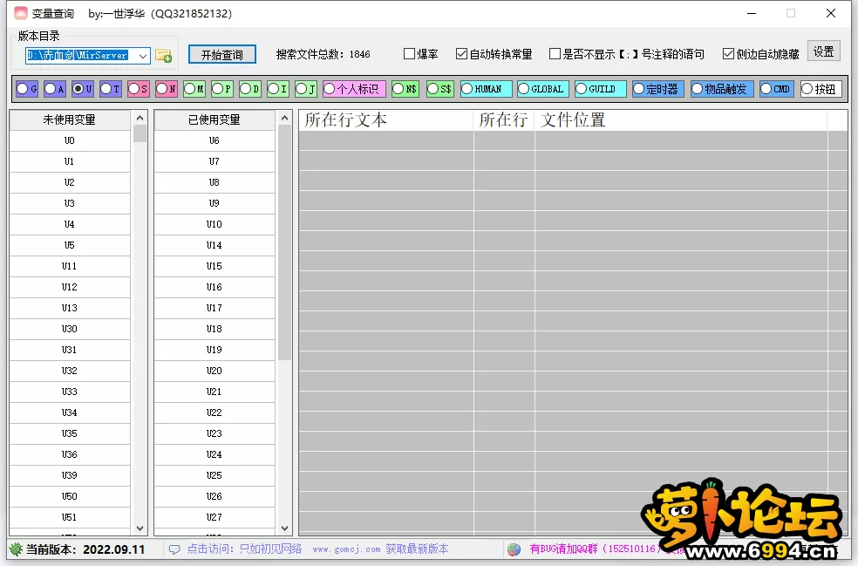Screen dimensions: 858x566
Task: Click the app icon in title bar
Action: tap(20, 13)
